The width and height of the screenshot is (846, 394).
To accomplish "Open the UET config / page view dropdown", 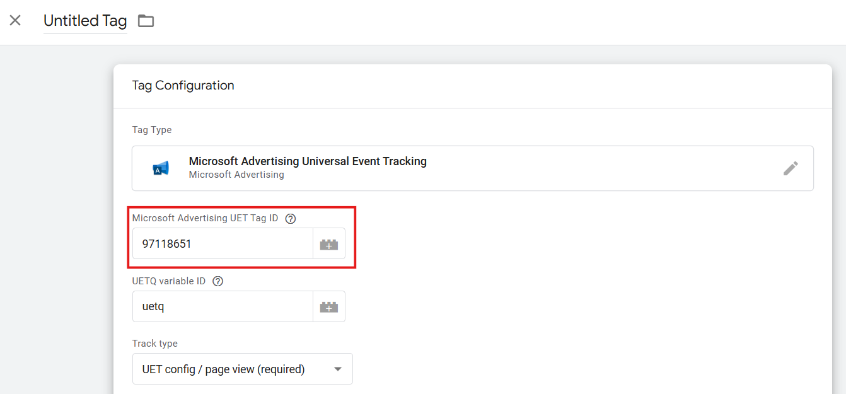I will 233,369.
